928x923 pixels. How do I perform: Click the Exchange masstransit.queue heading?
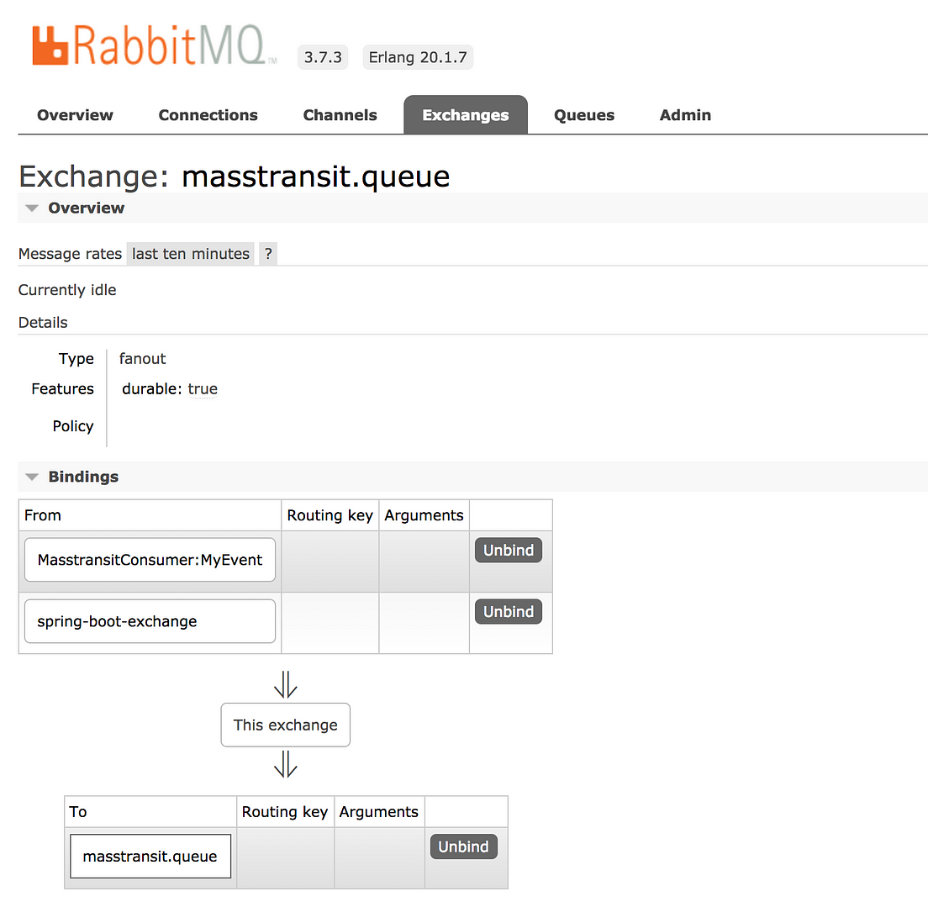pos(235,177)
